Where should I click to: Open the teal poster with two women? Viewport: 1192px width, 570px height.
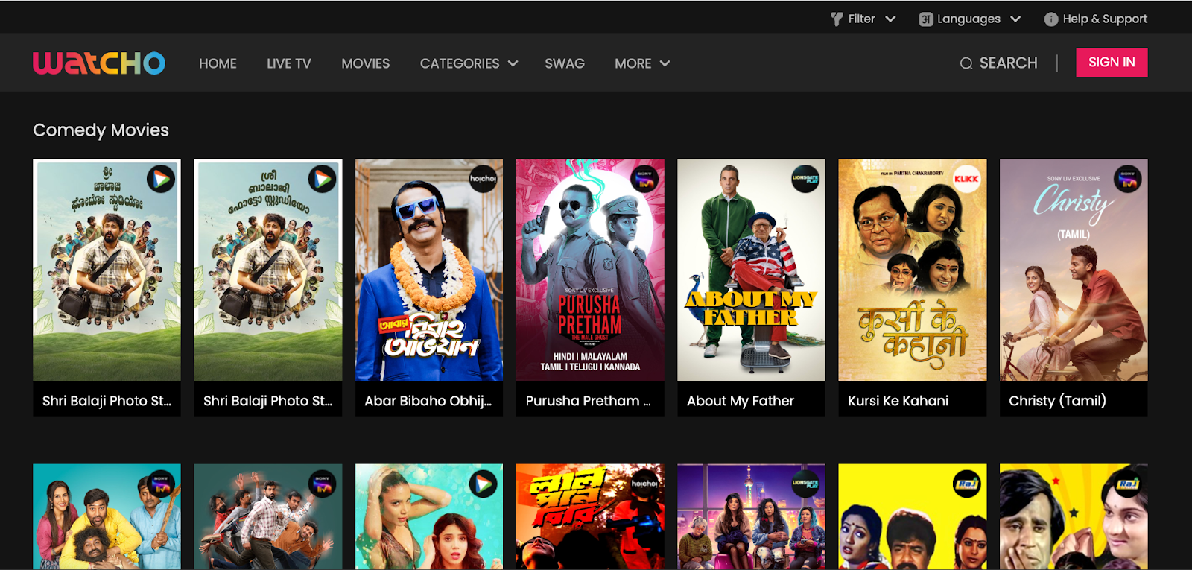(x=429, y=517)
